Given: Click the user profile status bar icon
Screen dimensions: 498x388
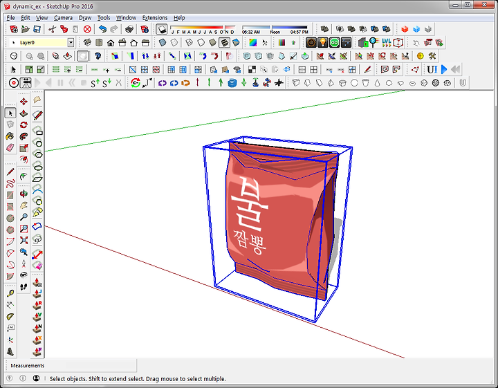Looking at the screenshot, I should (36, 378).
